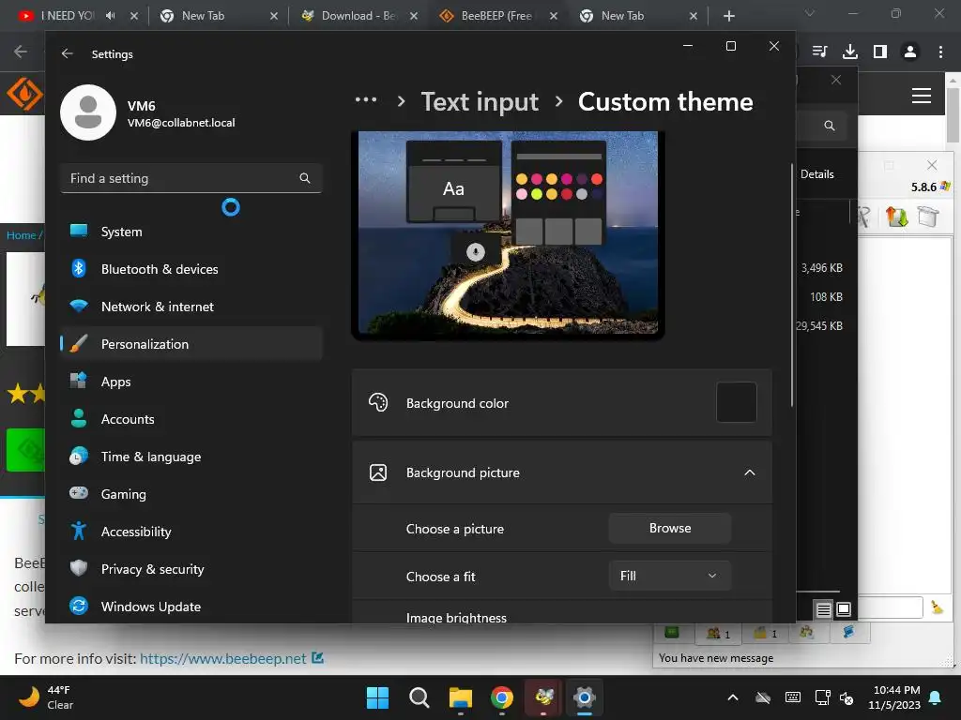
Task: Click the BeeBEEP share files arrows icon
Action: (x=896, y=217)
